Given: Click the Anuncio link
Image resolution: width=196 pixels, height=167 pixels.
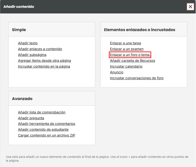Looking at the screenshot, I should coord(117,72).
